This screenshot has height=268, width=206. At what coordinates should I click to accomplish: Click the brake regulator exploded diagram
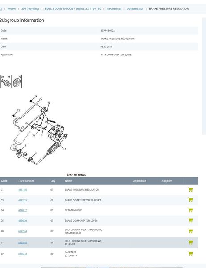[x=39, y=130]
